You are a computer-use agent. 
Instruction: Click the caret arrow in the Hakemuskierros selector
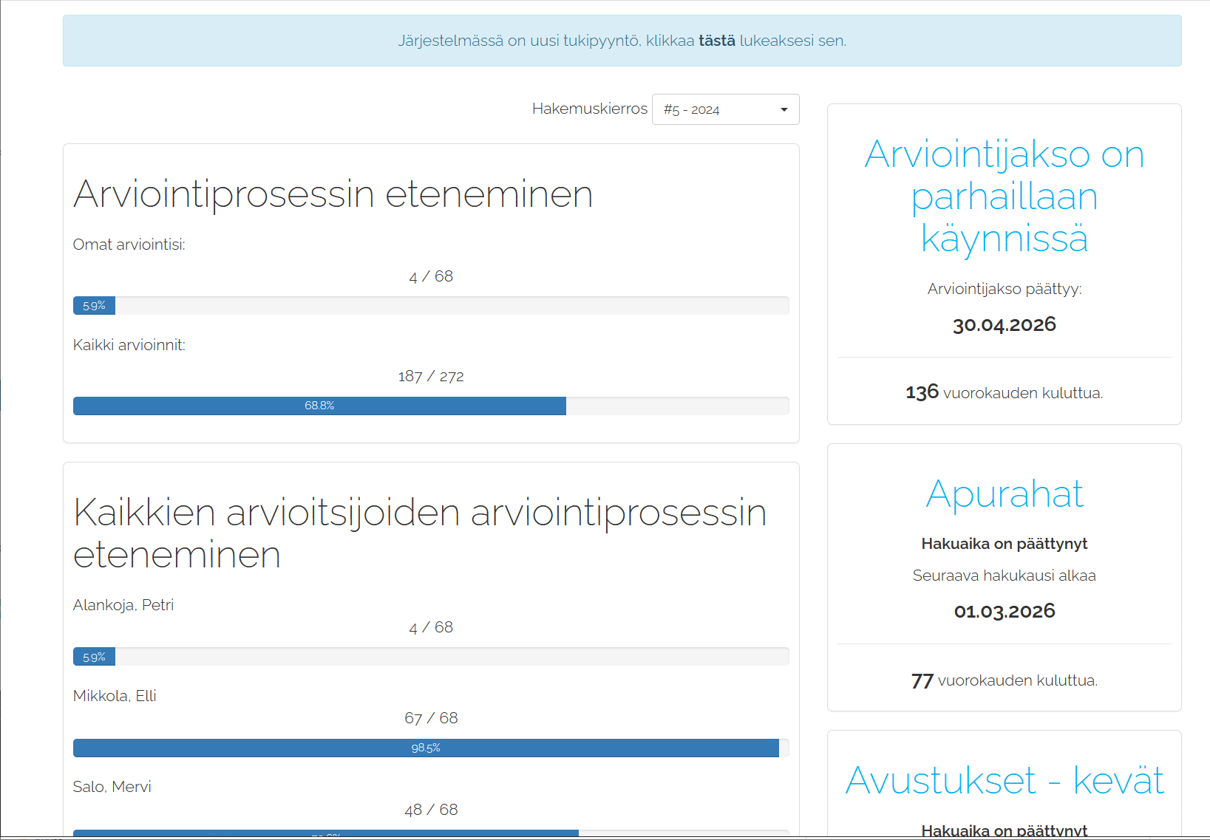tap(784, 110)
